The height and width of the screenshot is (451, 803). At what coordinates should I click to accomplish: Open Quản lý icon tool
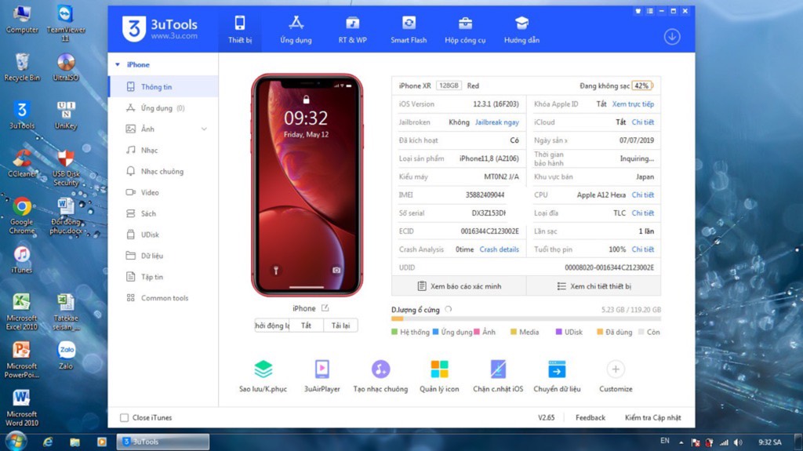(439, 369)
